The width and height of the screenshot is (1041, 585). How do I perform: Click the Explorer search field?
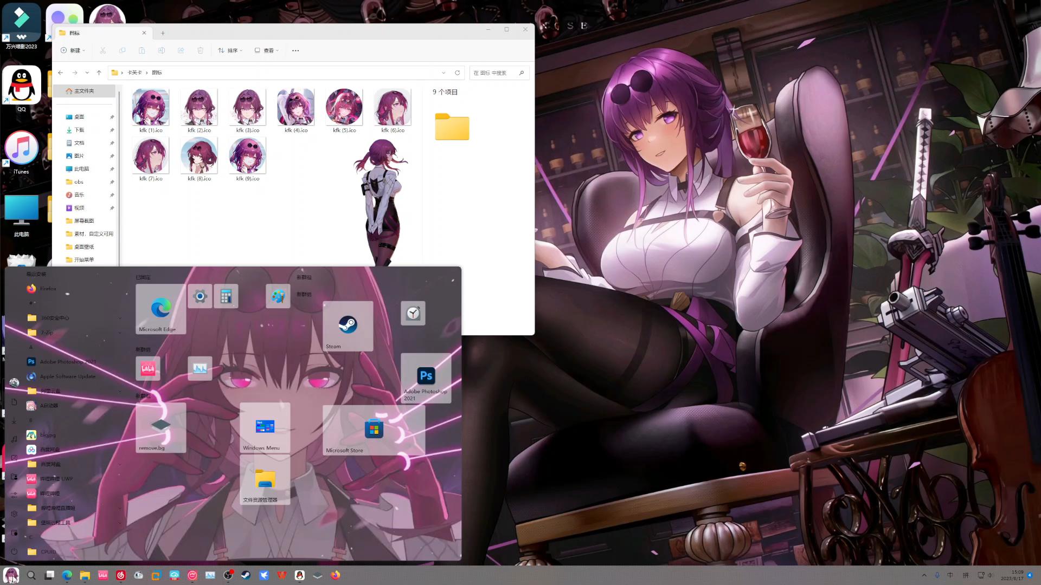point(493,73)
